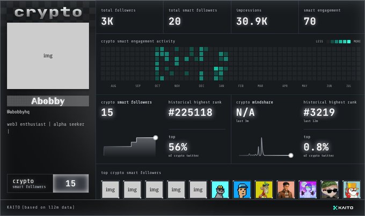This screenshot has height=216, width=365.
Task: Click the top 0.8% of crypto twitter
Action: click(316, 146)
